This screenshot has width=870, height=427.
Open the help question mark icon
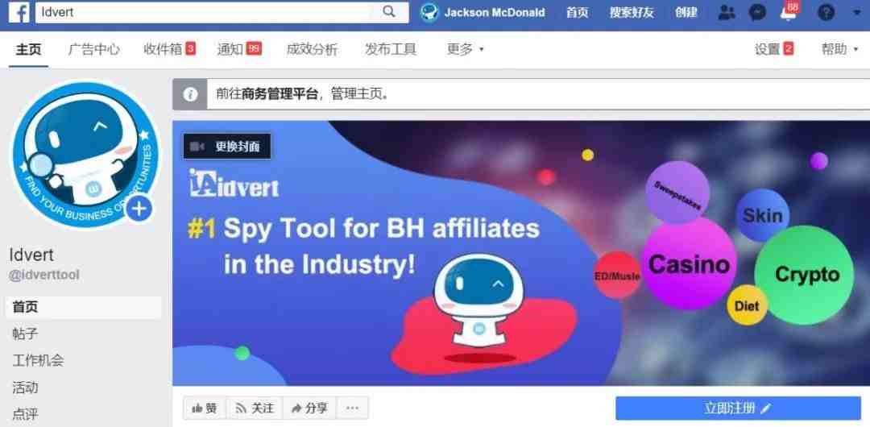pyautogui.click(x=826, y=12)
